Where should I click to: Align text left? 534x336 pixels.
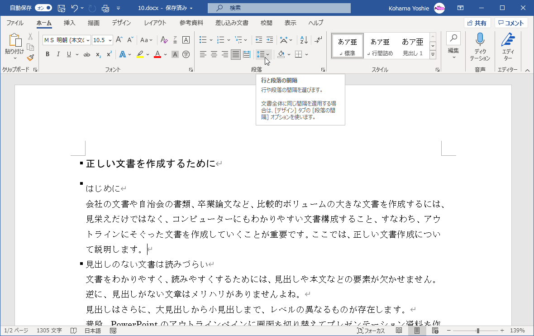click(x=203, y=54)
